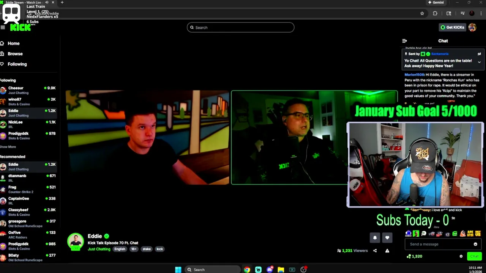Viewport: 486px width, 273px height.
Task: Click Santamaria username in pinned message
Action: pyautogui.click(x=440, y=54)
